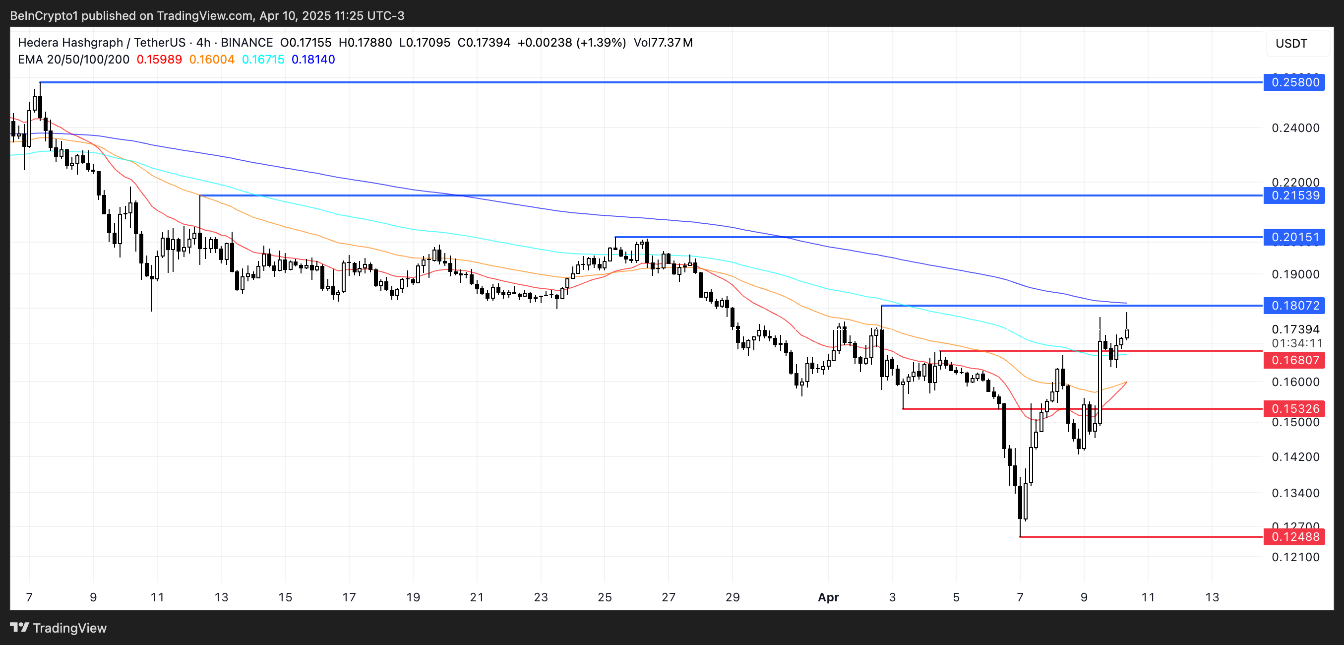Click the 0.21539 level price tag
Viewport: 1344px width, 645px height.
pos(1294,195)
